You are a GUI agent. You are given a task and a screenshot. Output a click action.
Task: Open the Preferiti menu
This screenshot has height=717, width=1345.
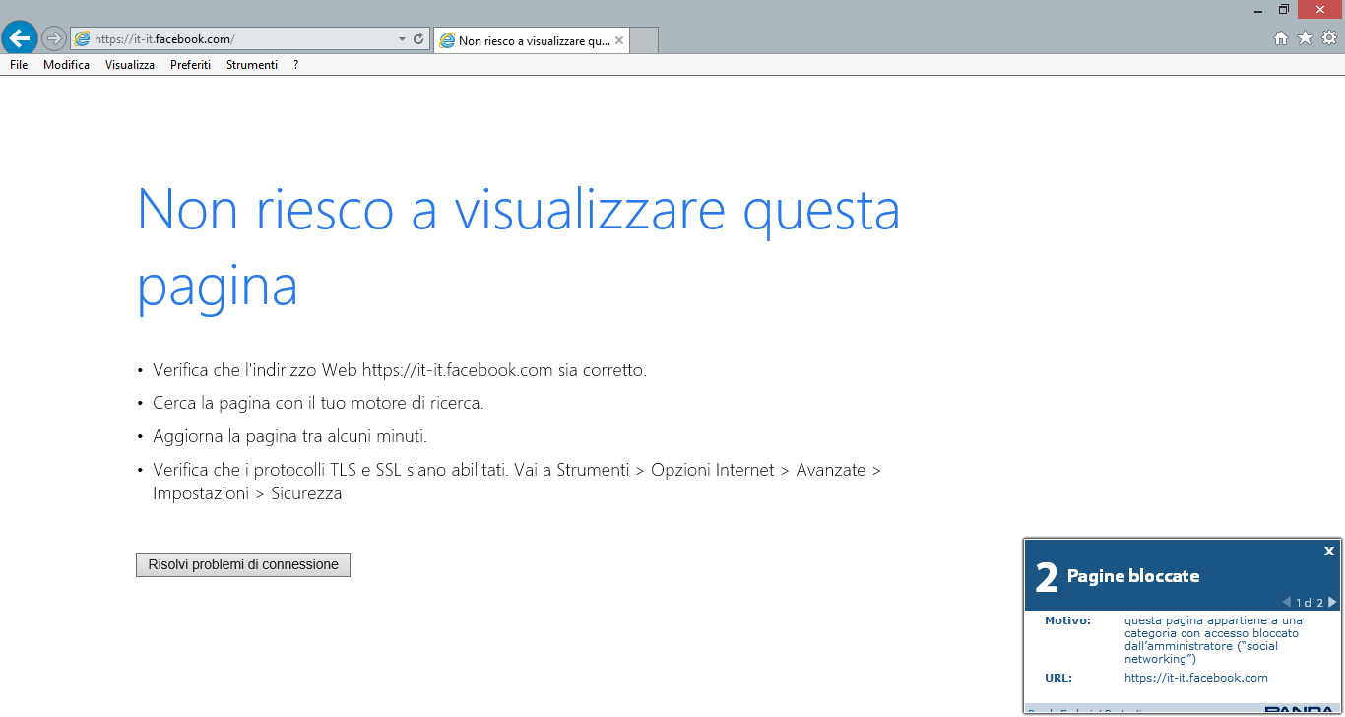coord(190,65)
